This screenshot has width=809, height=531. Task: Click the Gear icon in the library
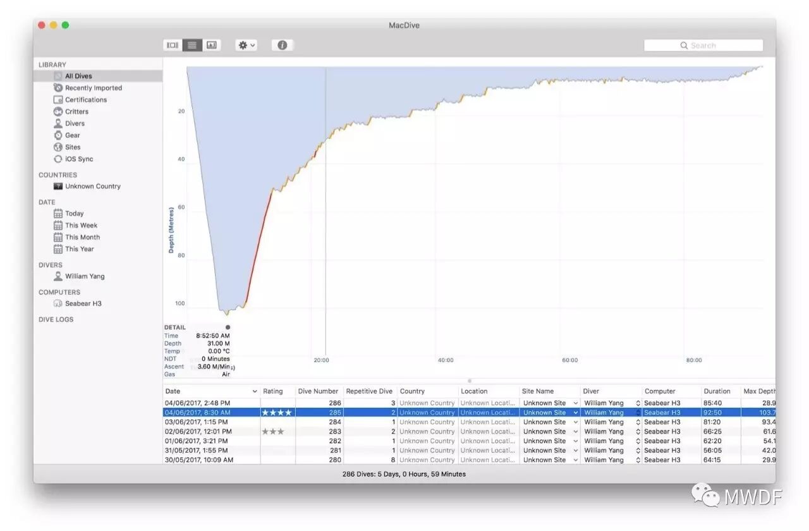(x=58, y=135)
